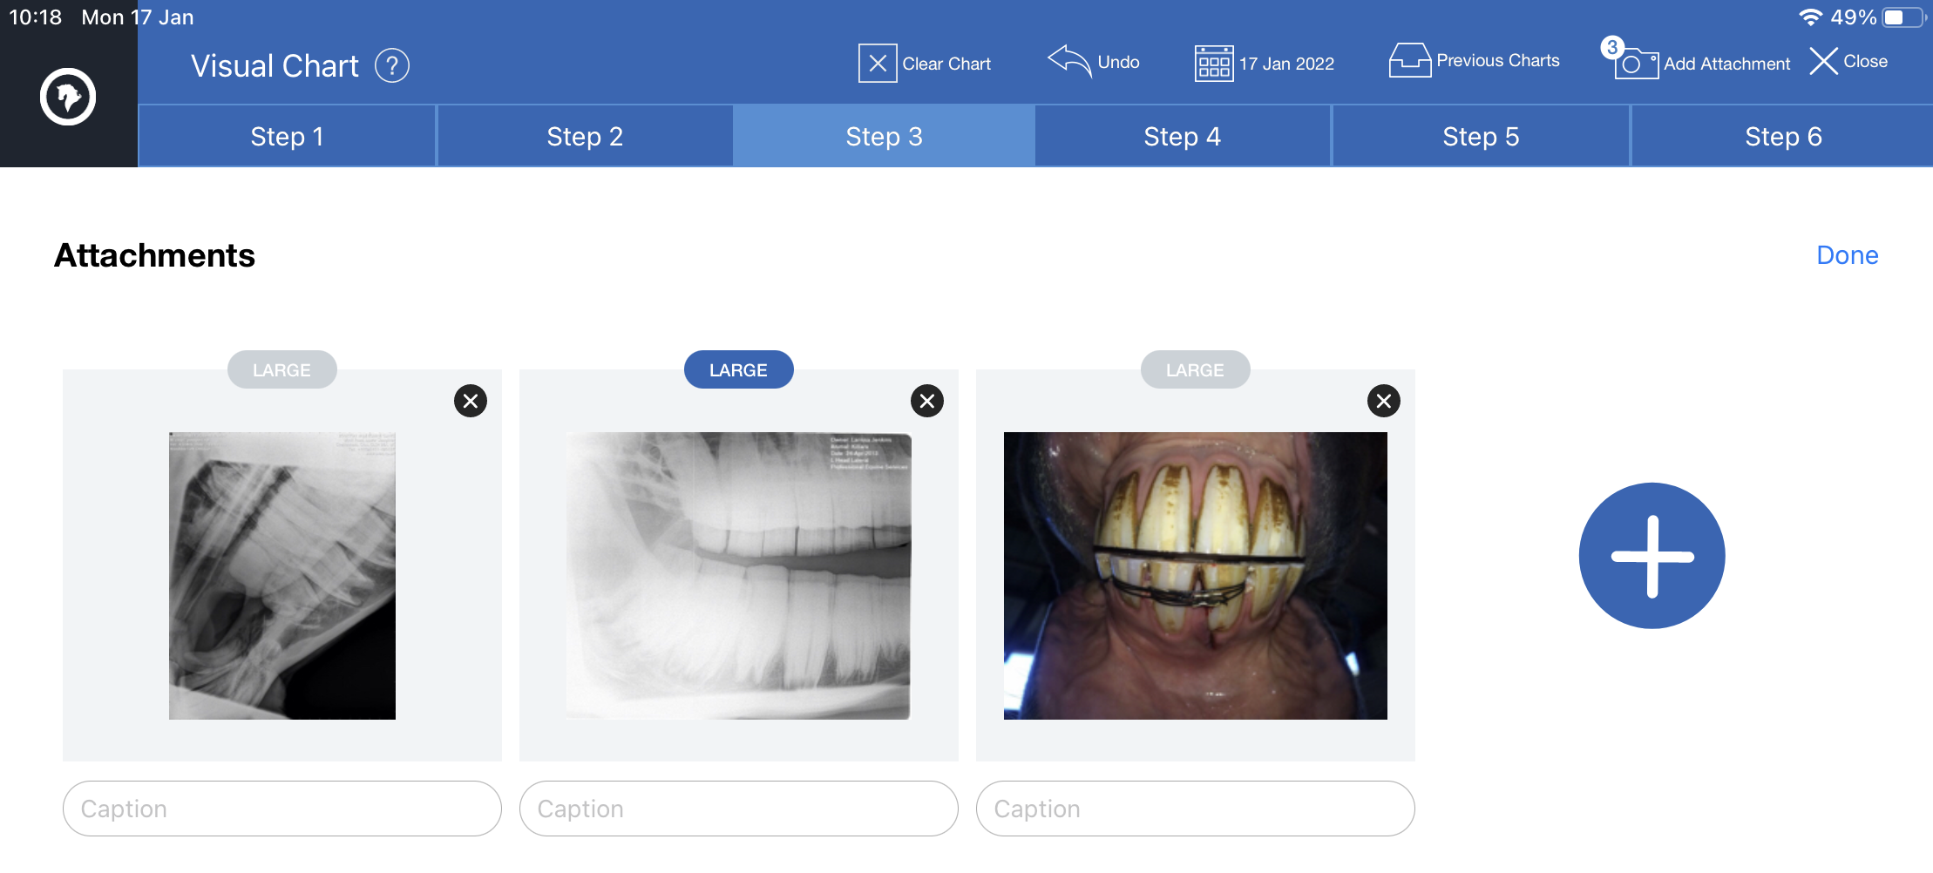This screenshot has height=873, width=1933.
Task: Focus caption field under first x-ray
Action: [282, 809]
